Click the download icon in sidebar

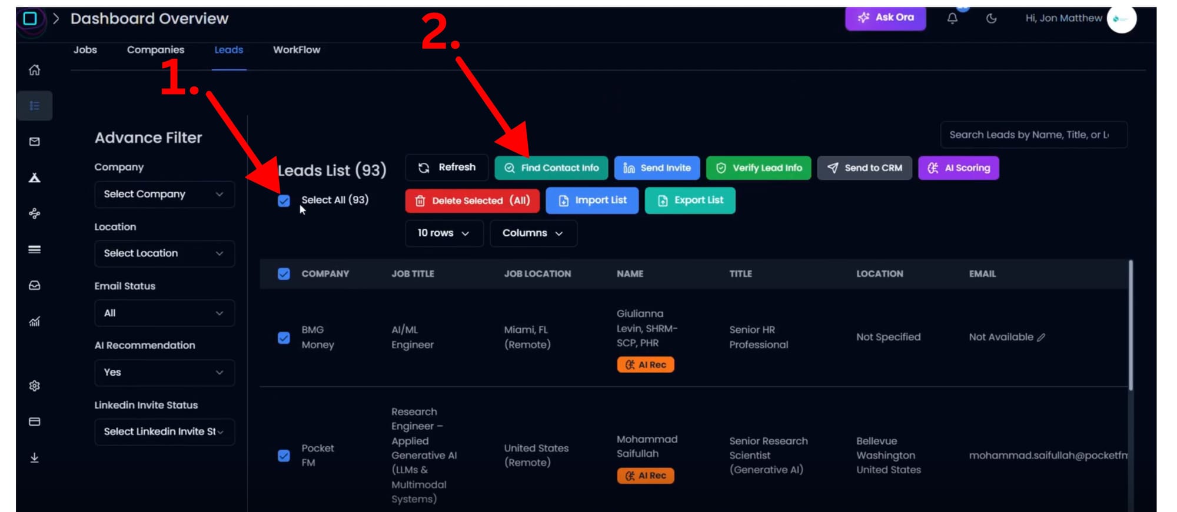pos(35,457)
